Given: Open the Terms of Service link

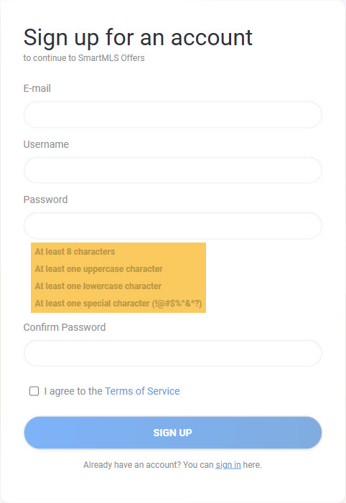Looking at the screenshot, I should point(142,391).
